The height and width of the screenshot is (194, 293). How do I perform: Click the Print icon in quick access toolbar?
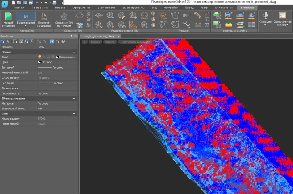click(x=54, y=3)
